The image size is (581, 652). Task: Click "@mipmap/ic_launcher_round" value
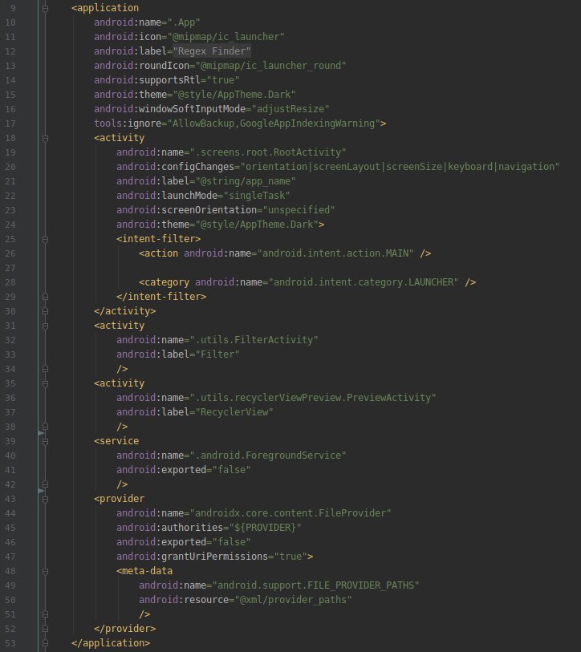click(x=270, y=66)
